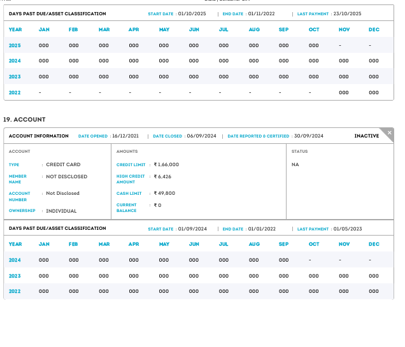Click the ACCOUNT NUMBER label
Image resolution: width=405 pixels, height=347 pixels.
pyautogui.click(x=20, y=196)
